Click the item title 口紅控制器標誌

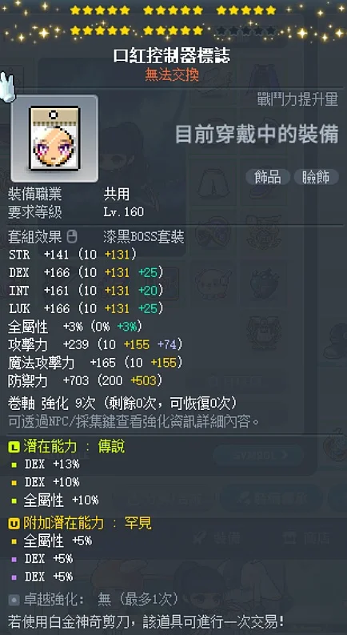[172, 56]
